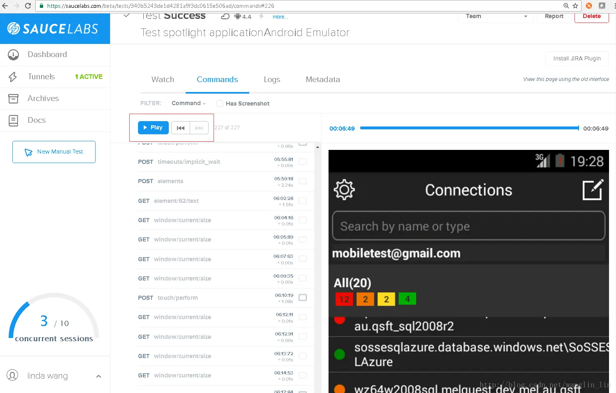Screen dimensions: 616x393
Task: Click the Android 4.4 robot icon
Action: click(238, 16)
